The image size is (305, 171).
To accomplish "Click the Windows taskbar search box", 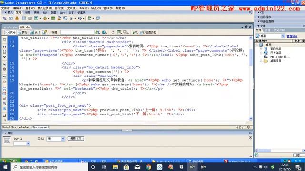I will click(x=50, y=167).
